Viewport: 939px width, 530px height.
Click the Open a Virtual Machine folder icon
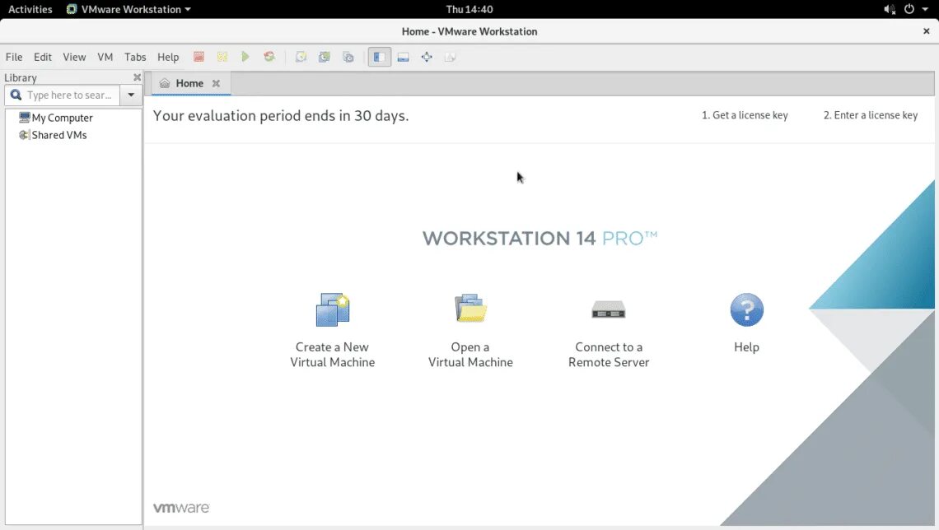[470, 308]
